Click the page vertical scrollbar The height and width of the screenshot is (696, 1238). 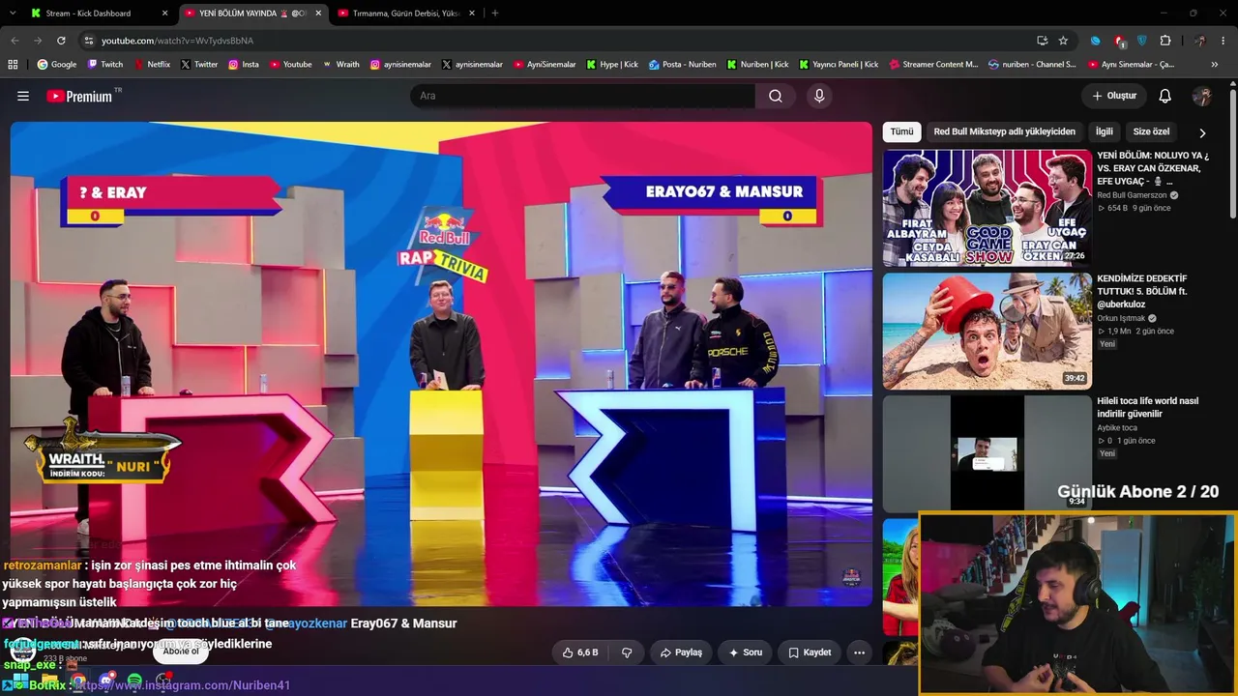1232,155
